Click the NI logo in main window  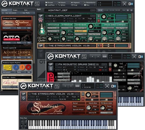click(x=131, y=4)
